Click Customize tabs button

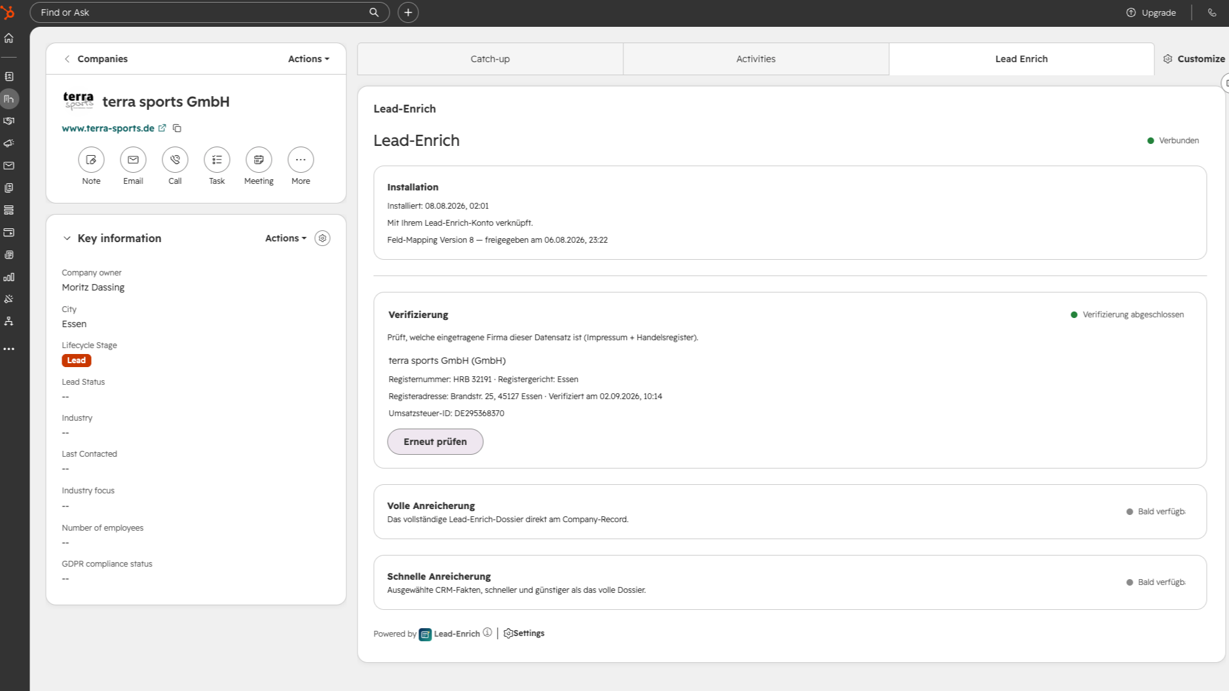click(1194, 59)
